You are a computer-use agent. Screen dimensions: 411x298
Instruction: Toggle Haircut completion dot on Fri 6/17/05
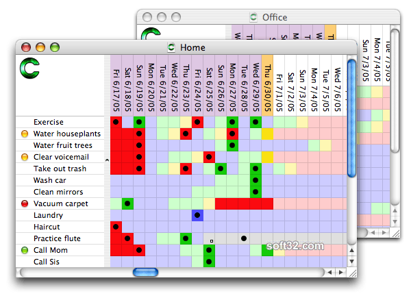pyautogui.click(x=116, y=227)
